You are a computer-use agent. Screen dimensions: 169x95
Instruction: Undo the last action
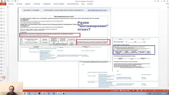tap(8, 1)
